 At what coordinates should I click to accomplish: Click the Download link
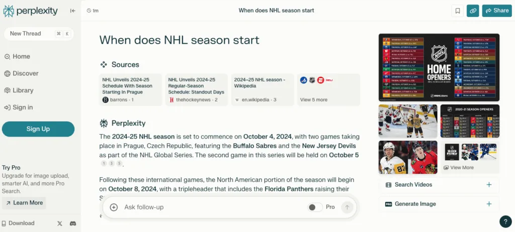(x=18, y=223)
